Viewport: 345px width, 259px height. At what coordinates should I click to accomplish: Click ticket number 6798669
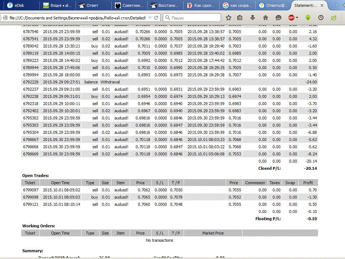click(x=31, y=154)
